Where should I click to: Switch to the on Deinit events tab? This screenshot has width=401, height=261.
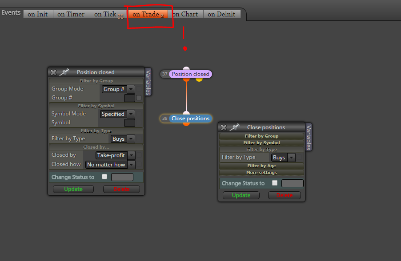(x=221, y=14)
